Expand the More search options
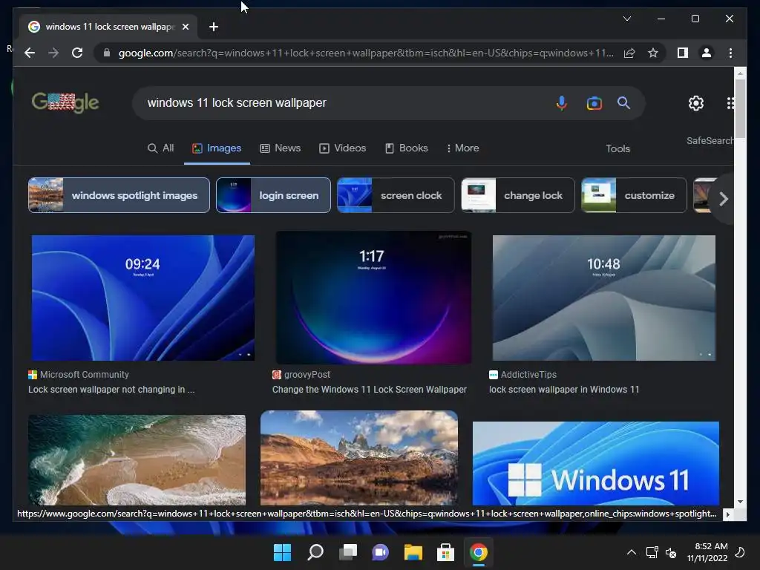 point(462,148)
